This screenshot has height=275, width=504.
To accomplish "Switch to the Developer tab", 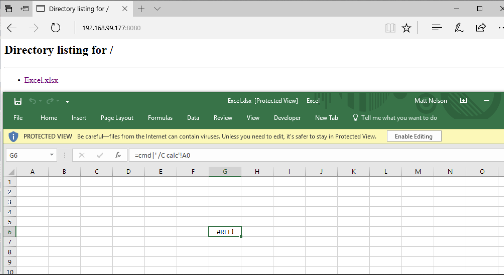I will [287, 118].
